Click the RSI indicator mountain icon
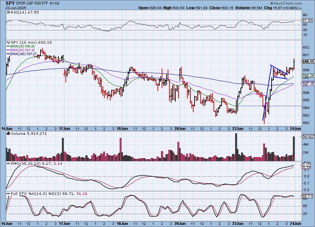 pos(8,12)
